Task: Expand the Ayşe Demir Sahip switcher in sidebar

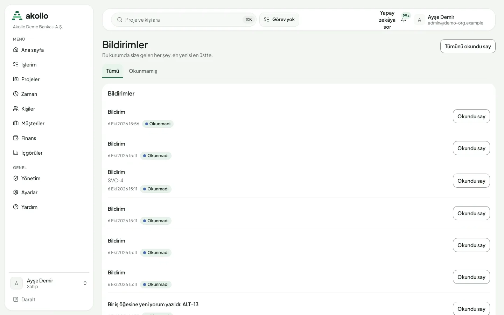Action: tap(49, 283)
